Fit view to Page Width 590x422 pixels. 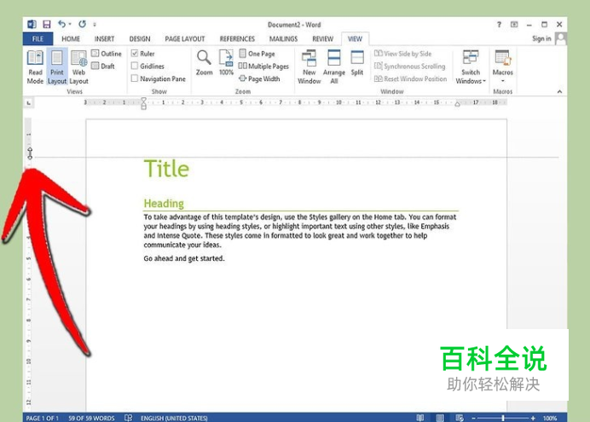259,78
